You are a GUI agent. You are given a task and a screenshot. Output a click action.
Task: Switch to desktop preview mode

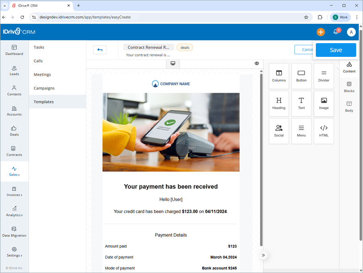point(173,63)
